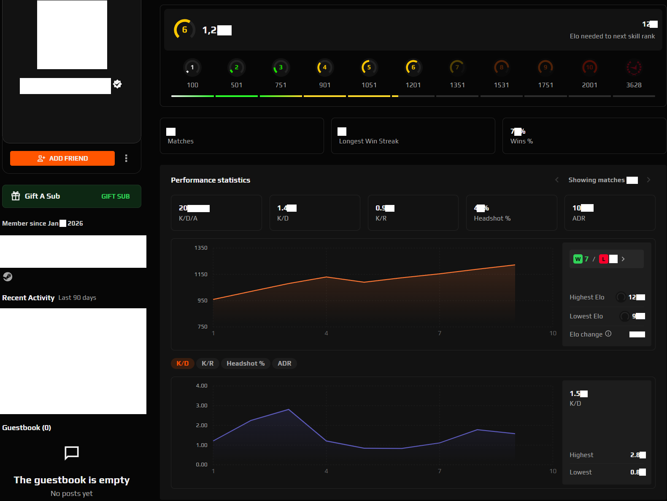The image size is (667, 501).
Task: Click the skill level progress bar
Action: (413, 96)
